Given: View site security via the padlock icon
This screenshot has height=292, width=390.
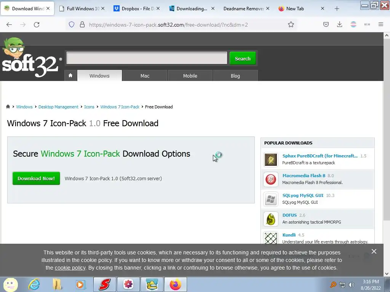Looking at the screenshot, I should [82, 25].
